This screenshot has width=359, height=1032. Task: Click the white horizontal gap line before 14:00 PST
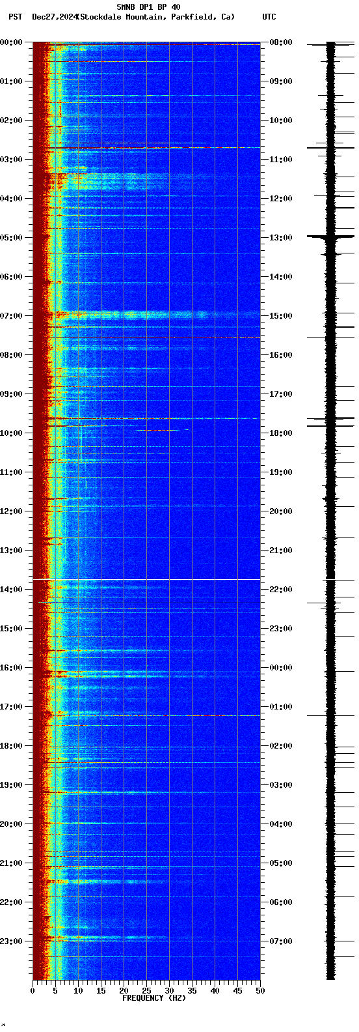[146, 579]
